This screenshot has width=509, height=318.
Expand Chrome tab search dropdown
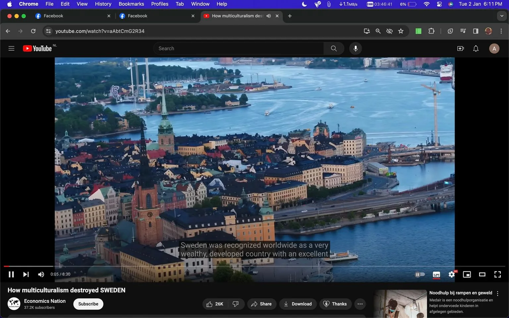click(x=502, y=16)
